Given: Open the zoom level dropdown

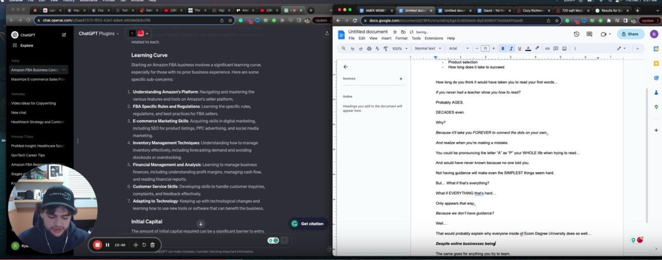Looking at the screenshot, I should [399, 48].
